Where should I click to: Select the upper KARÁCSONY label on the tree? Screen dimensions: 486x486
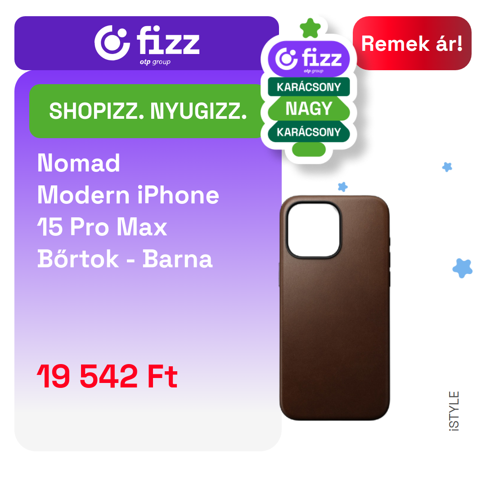tap(309, 87)
